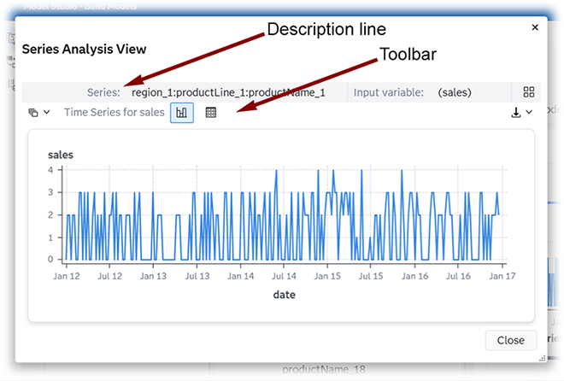Viewport: 564px width, 381px height.
Task: Click the plot options stacked-pages icon
Action: [x=33, y=112]
